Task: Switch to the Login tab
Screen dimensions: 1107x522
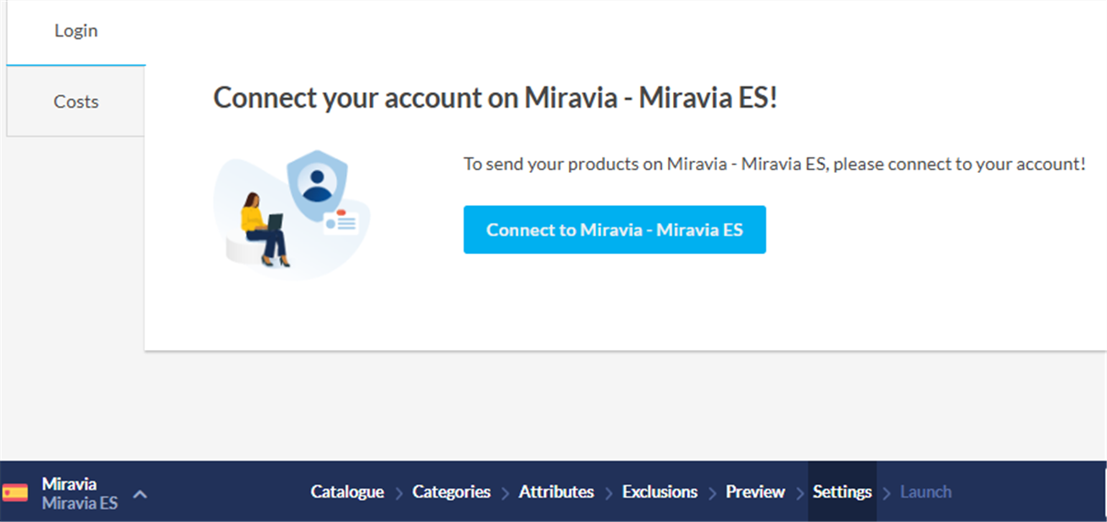Action: (x=76, y=31)
